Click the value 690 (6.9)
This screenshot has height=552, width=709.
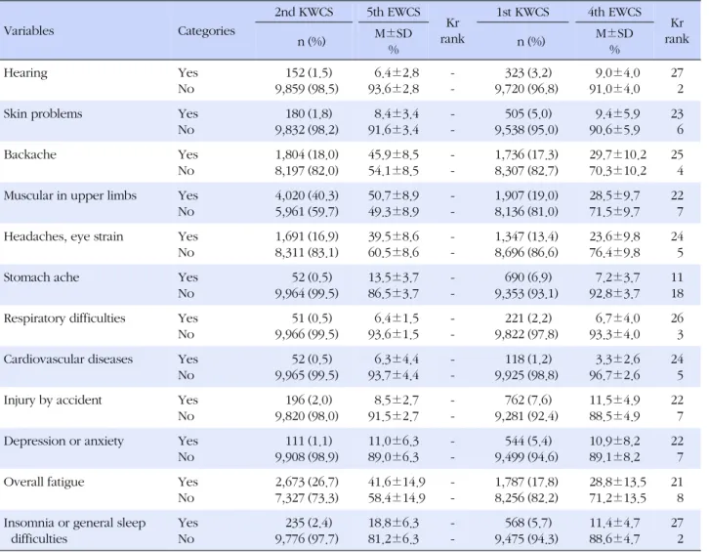tap(528, 277)
